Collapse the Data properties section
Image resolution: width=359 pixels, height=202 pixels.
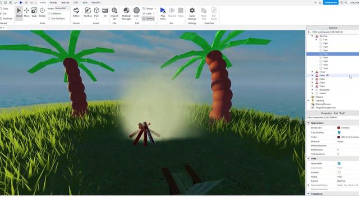point(309,158)
